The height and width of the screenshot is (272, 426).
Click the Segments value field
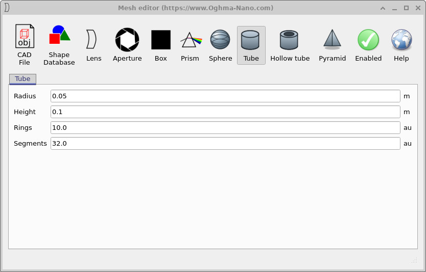click(x=225, y=144)
